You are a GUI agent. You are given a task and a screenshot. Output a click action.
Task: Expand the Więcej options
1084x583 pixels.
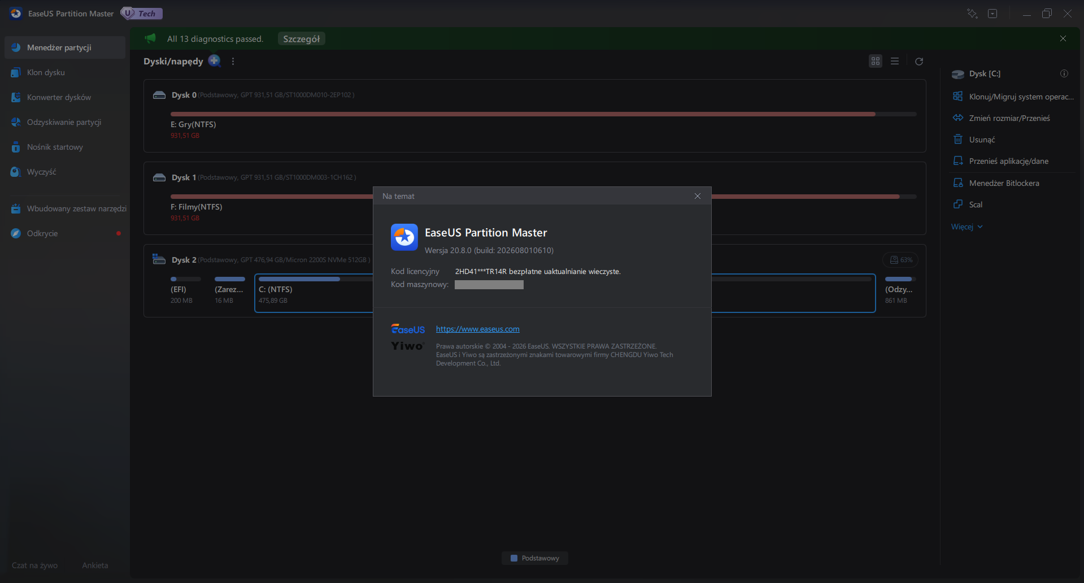967,227
